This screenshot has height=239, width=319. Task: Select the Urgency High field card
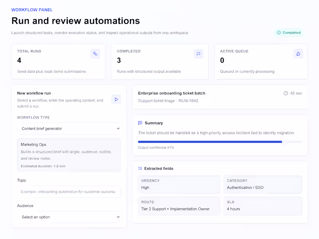click(179, 184)
